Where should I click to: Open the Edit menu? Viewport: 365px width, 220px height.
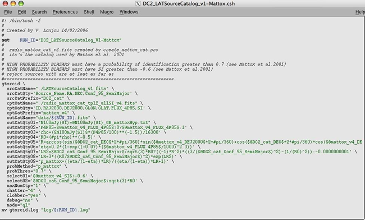click(22, 12)
